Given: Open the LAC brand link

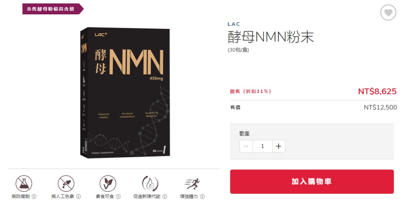Looking at the screenshot, I should pos(234,24).
